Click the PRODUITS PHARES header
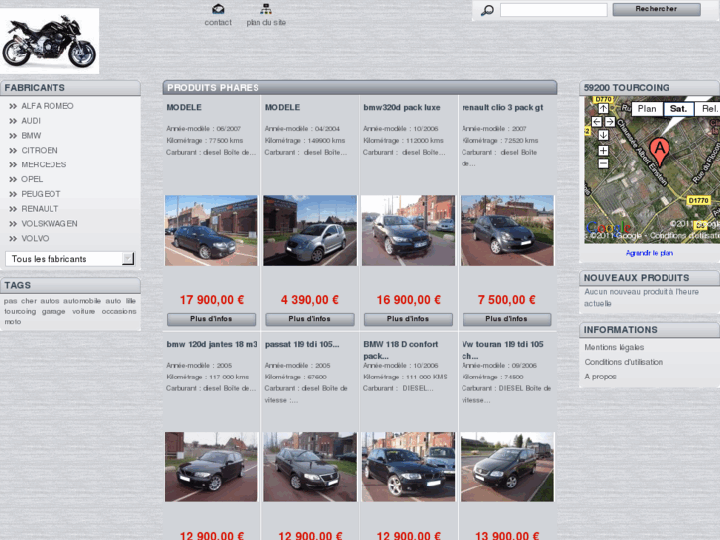The width and height of the screenshot is (720, 540). (360, 88)
